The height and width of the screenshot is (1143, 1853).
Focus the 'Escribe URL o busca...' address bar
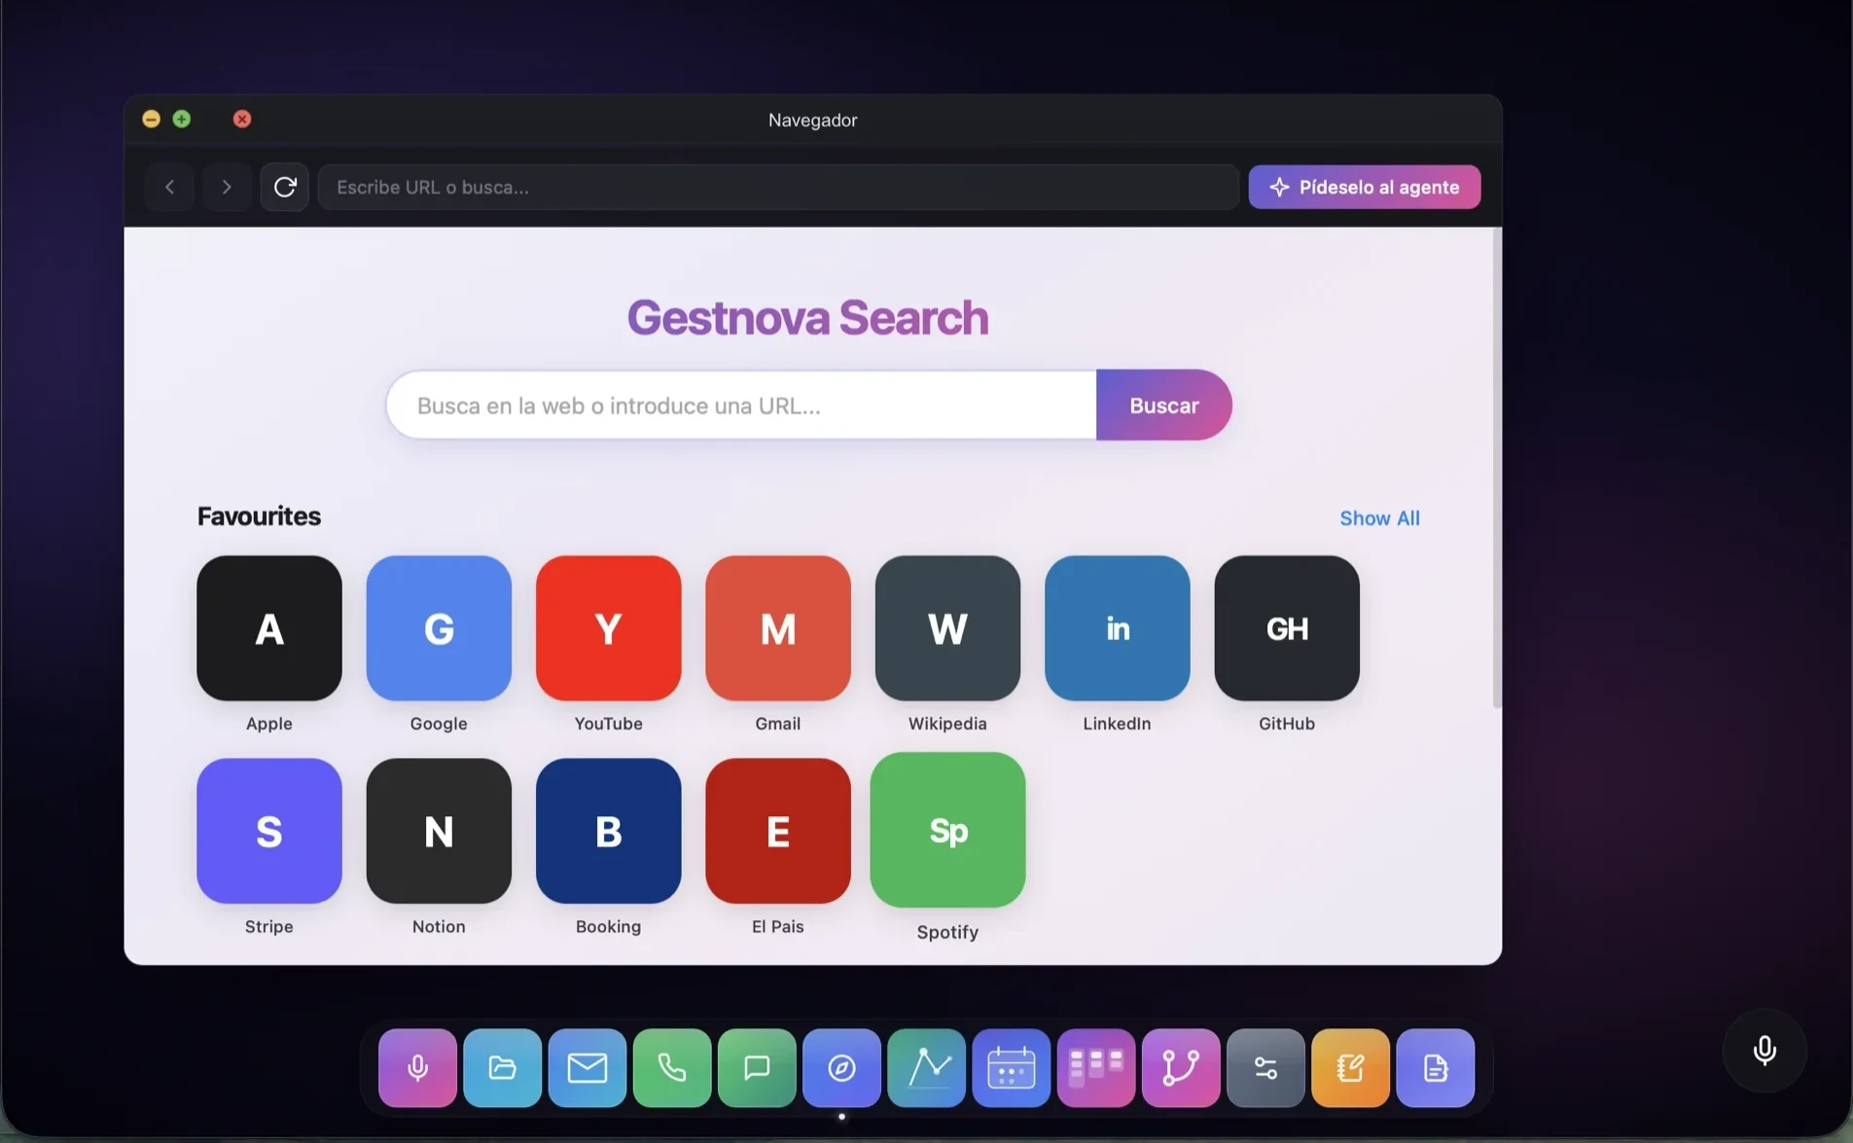[778, 187]
